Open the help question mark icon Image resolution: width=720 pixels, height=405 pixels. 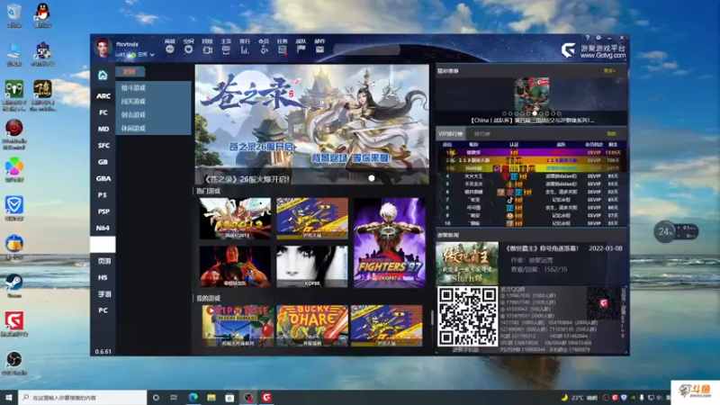[x=588, y=38]
